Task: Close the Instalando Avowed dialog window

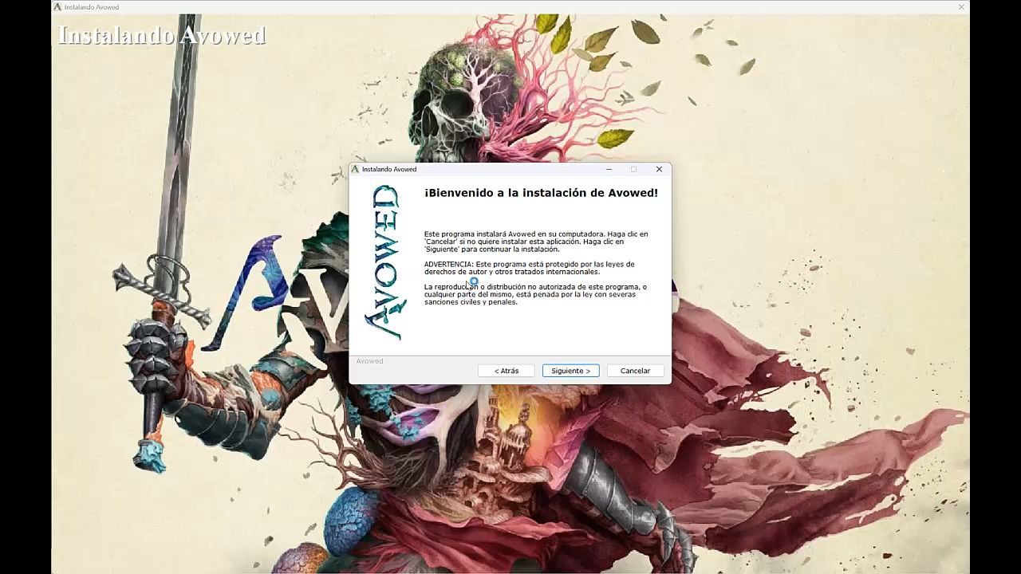Action: (x=659, y=169)
